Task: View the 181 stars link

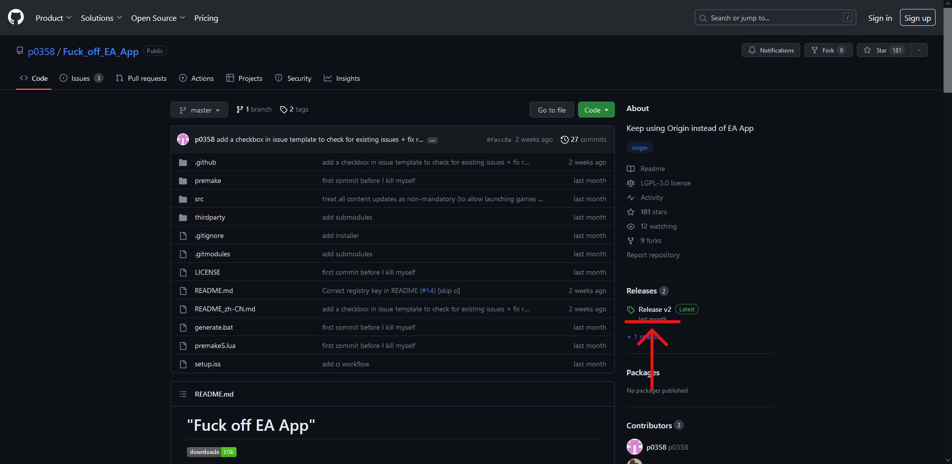Action: (647, 212)
